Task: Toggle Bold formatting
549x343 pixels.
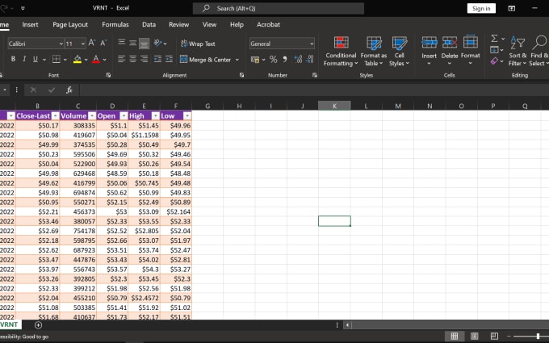Action: (x=13, y=59)
